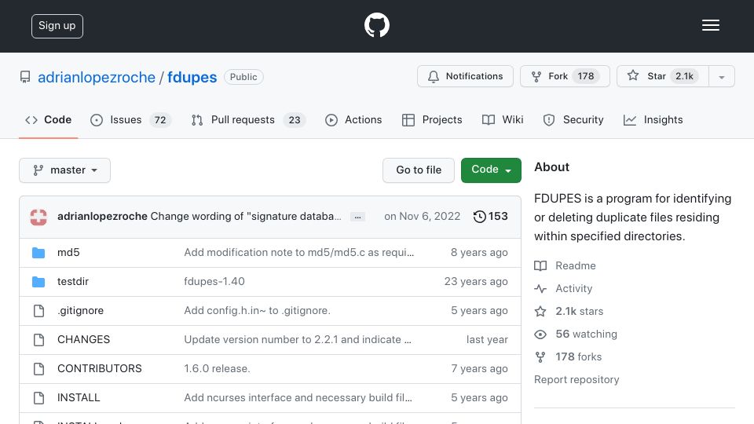The height and width of the screenshot is (424, 754).
Task: Click the INSTALL file icon
Action: 38,397
